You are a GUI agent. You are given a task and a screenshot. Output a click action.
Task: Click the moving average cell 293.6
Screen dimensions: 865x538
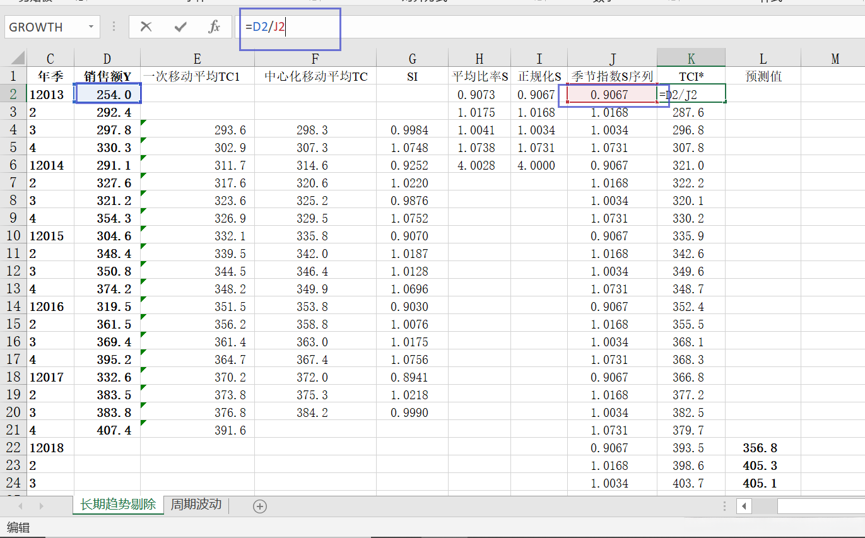click(x=197, y=130)
